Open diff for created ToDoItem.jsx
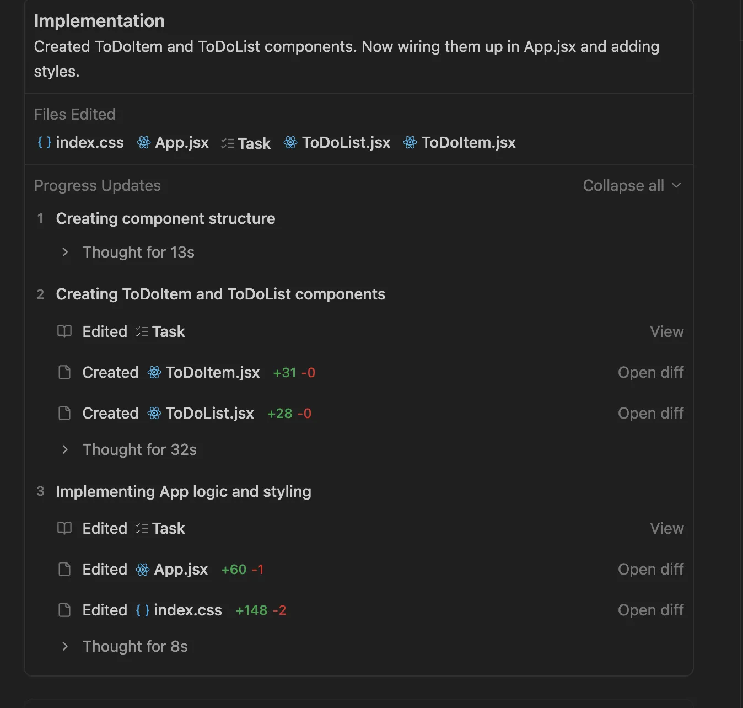 (x=650, y=372)
